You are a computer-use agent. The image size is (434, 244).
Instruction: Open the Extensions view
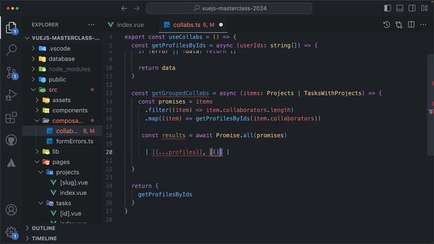[x=11, y=118]
